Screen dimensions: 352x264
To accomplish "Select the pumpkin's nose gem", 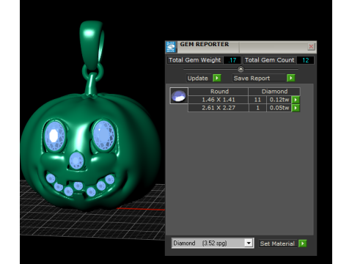I will [x=77, y=161].
